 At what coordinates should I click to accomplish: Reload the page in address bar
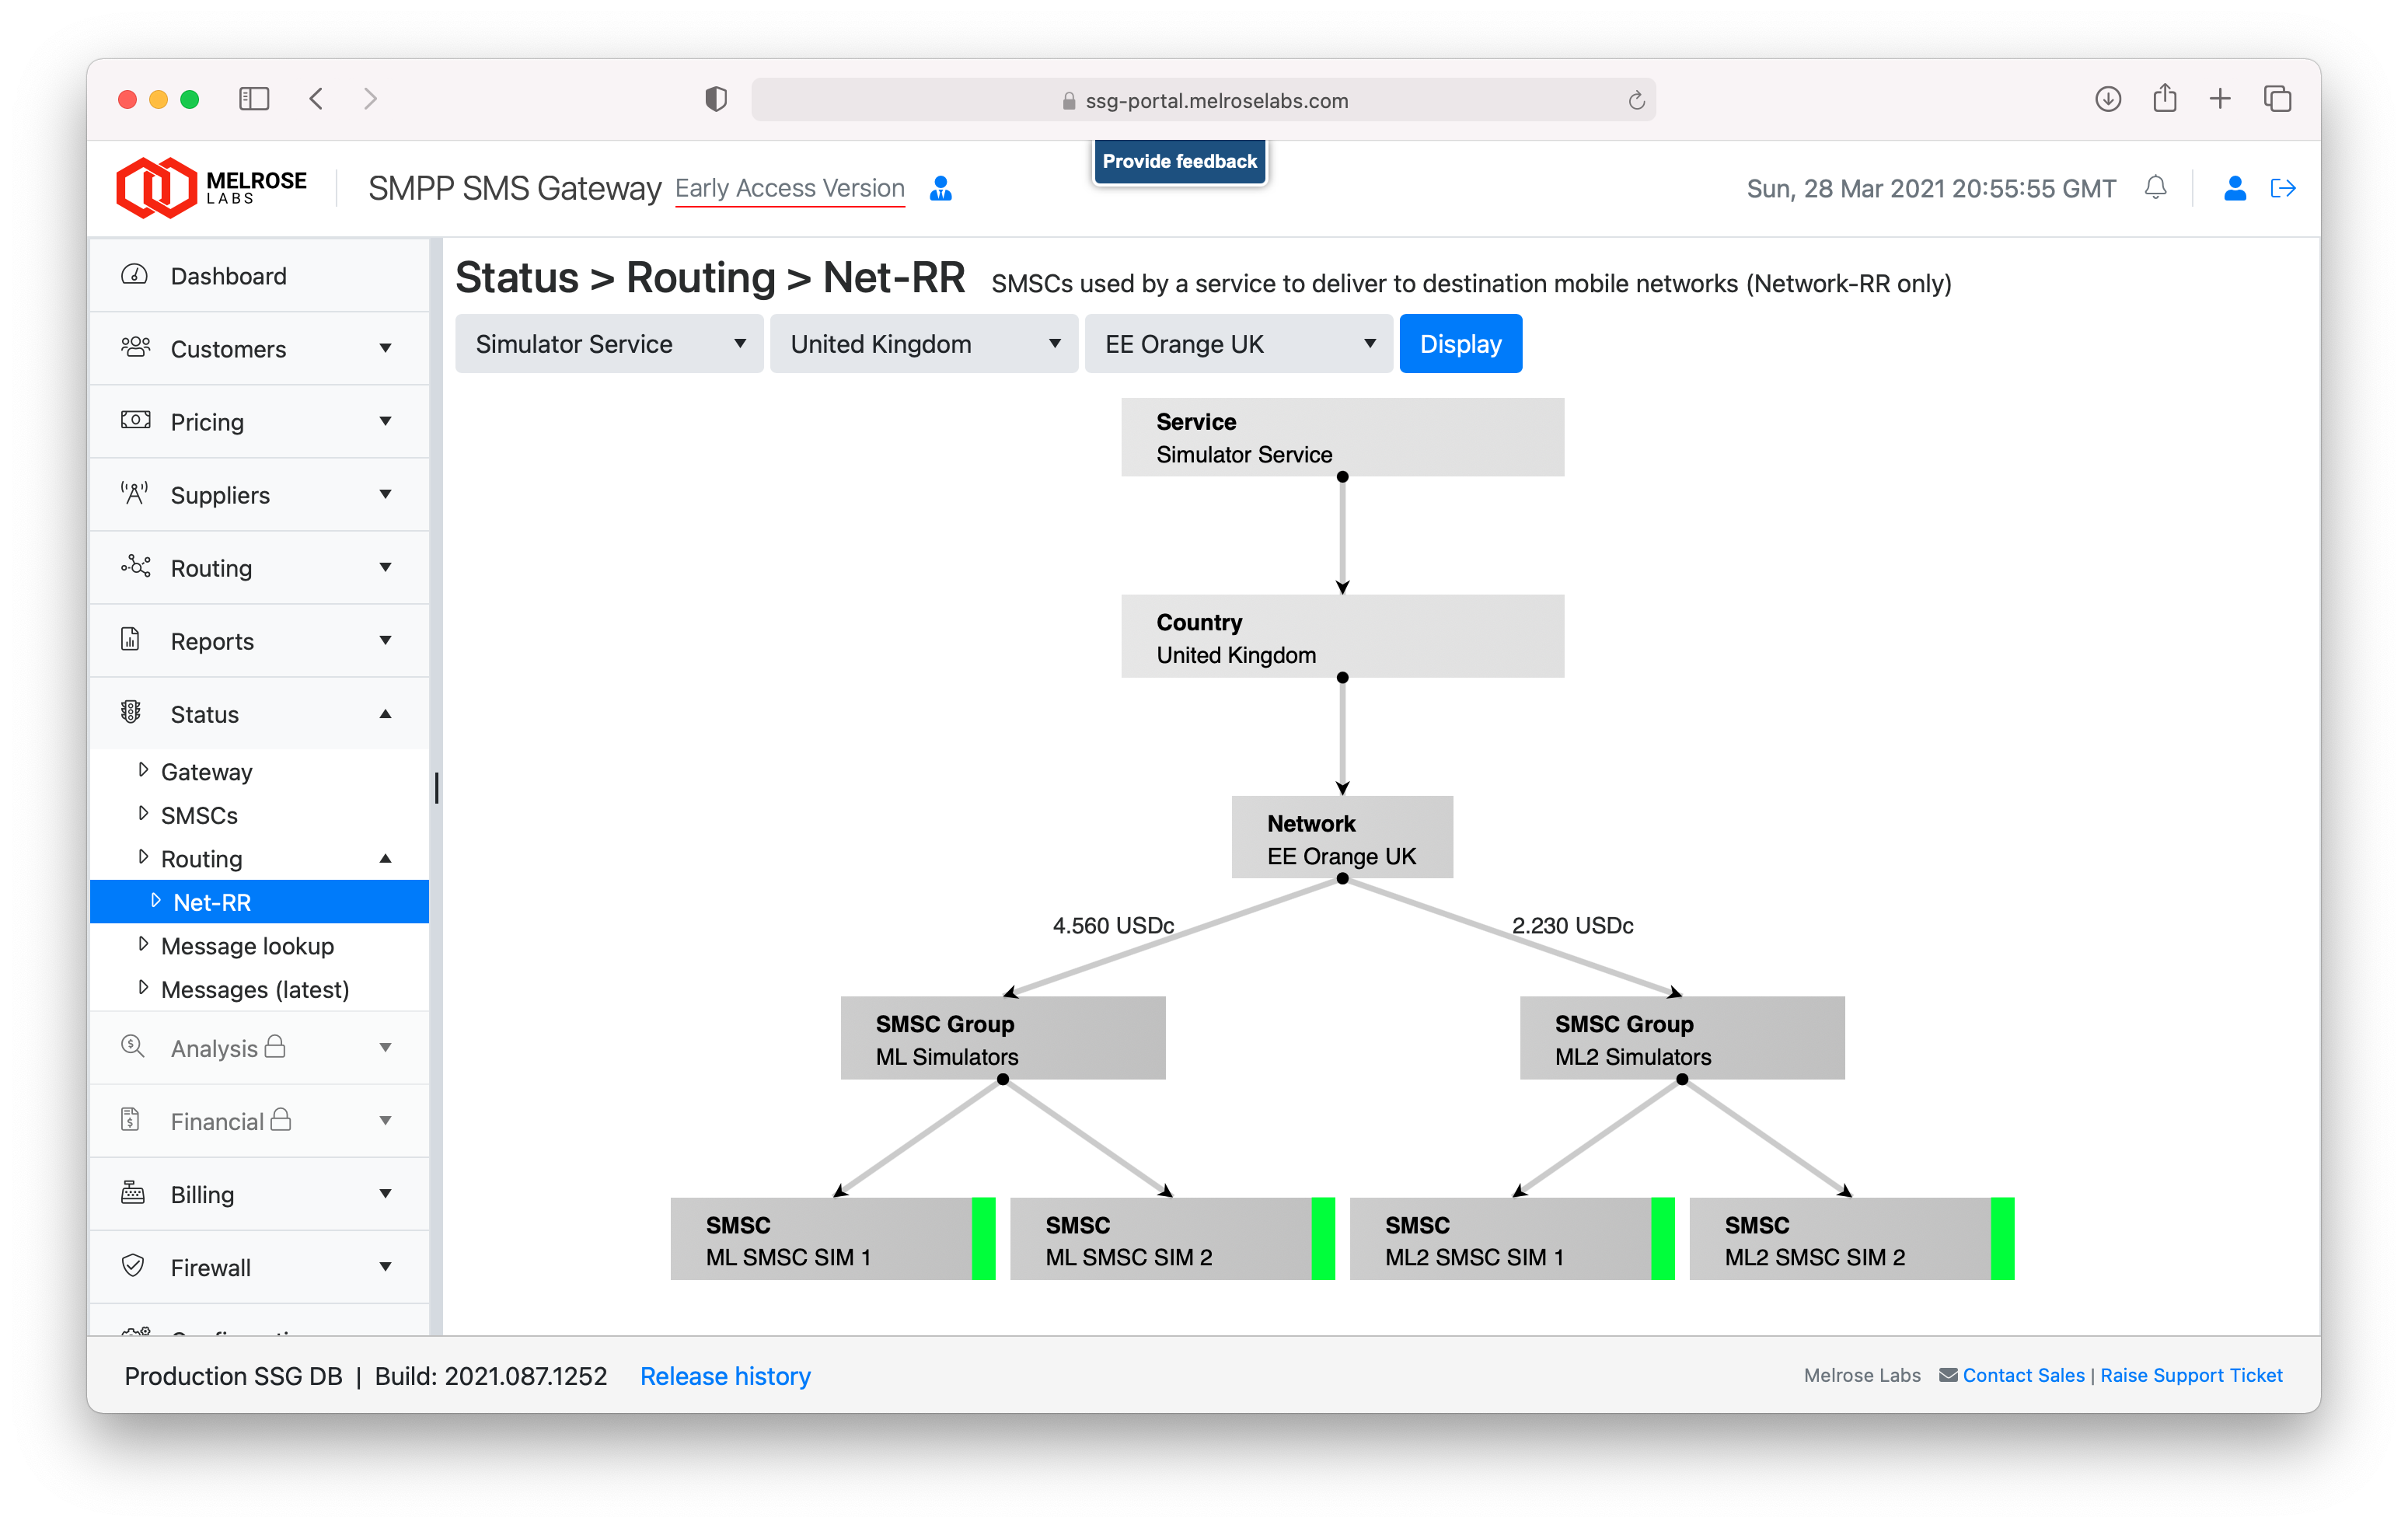coord(1636,100)
